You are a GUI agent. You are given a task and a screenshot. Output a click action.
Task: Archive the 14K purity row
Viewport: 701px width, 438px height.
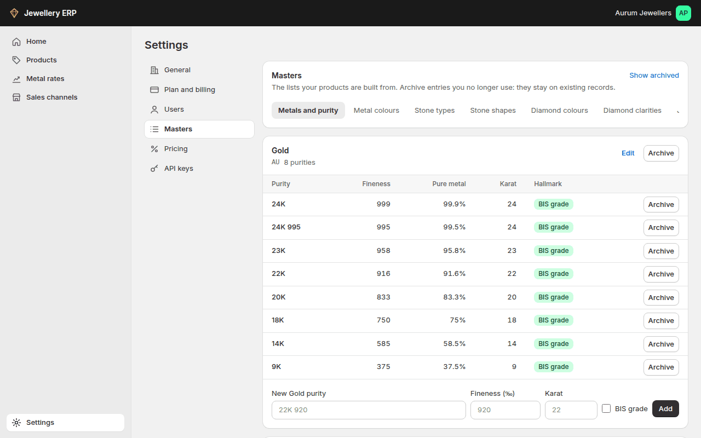pos(661,344)
